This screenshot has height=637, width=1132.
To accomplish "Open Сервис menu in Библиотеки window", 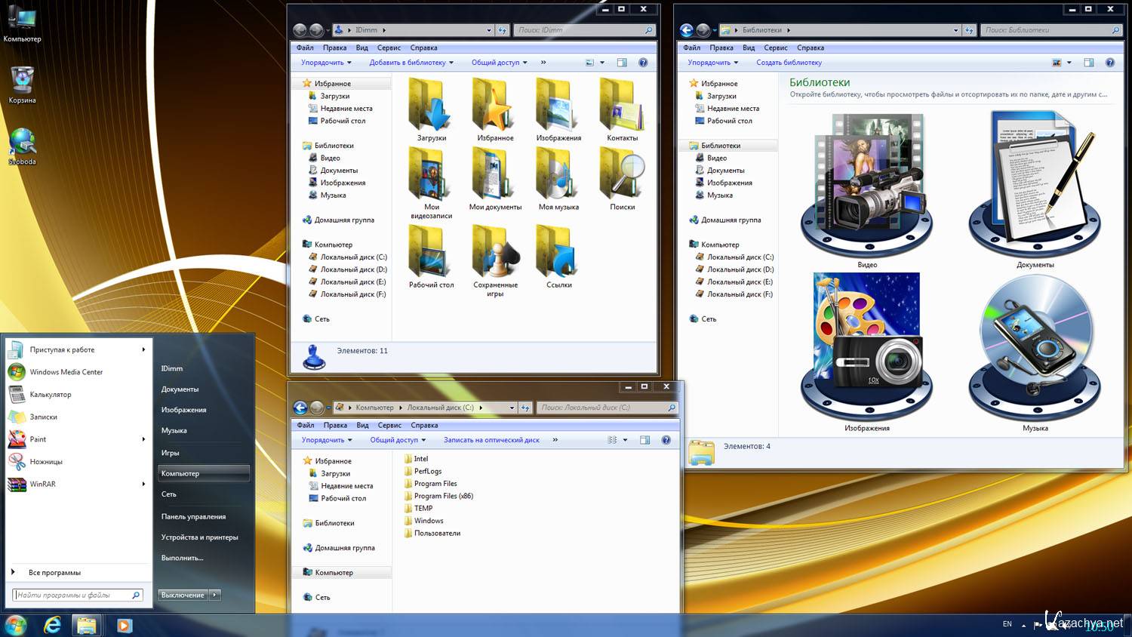I will [x=775, y=48].
